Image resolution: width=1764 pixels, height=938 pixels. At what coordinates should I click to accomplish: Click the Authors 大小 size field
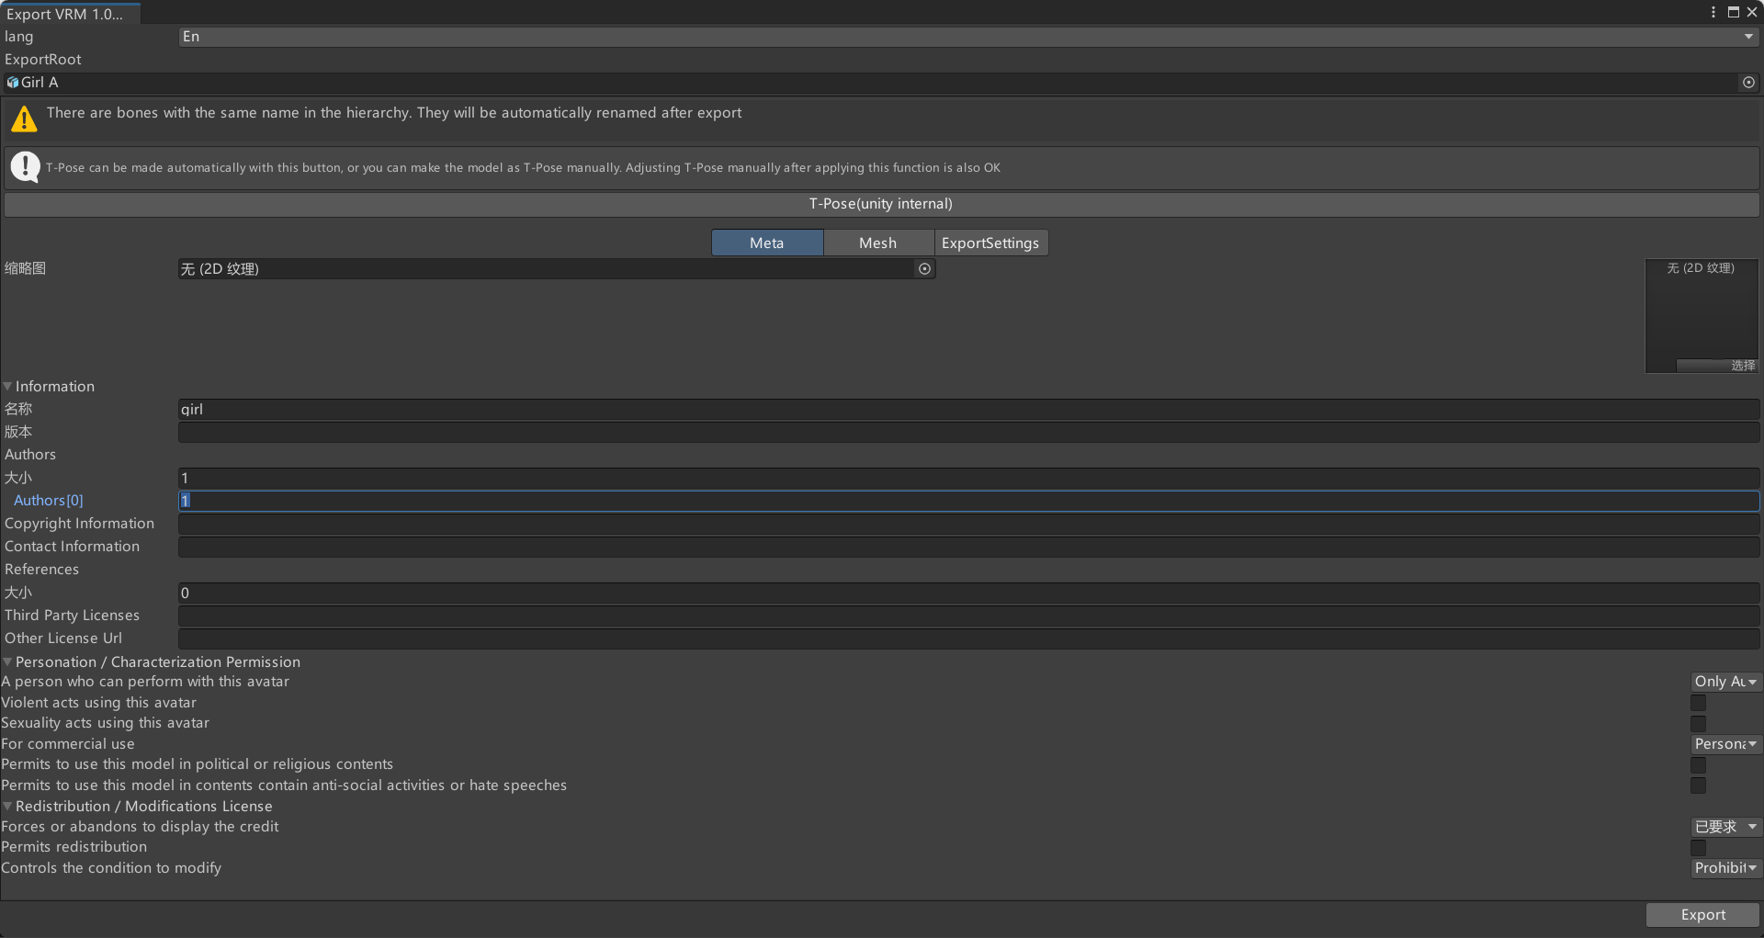click(x=968, y=479)
